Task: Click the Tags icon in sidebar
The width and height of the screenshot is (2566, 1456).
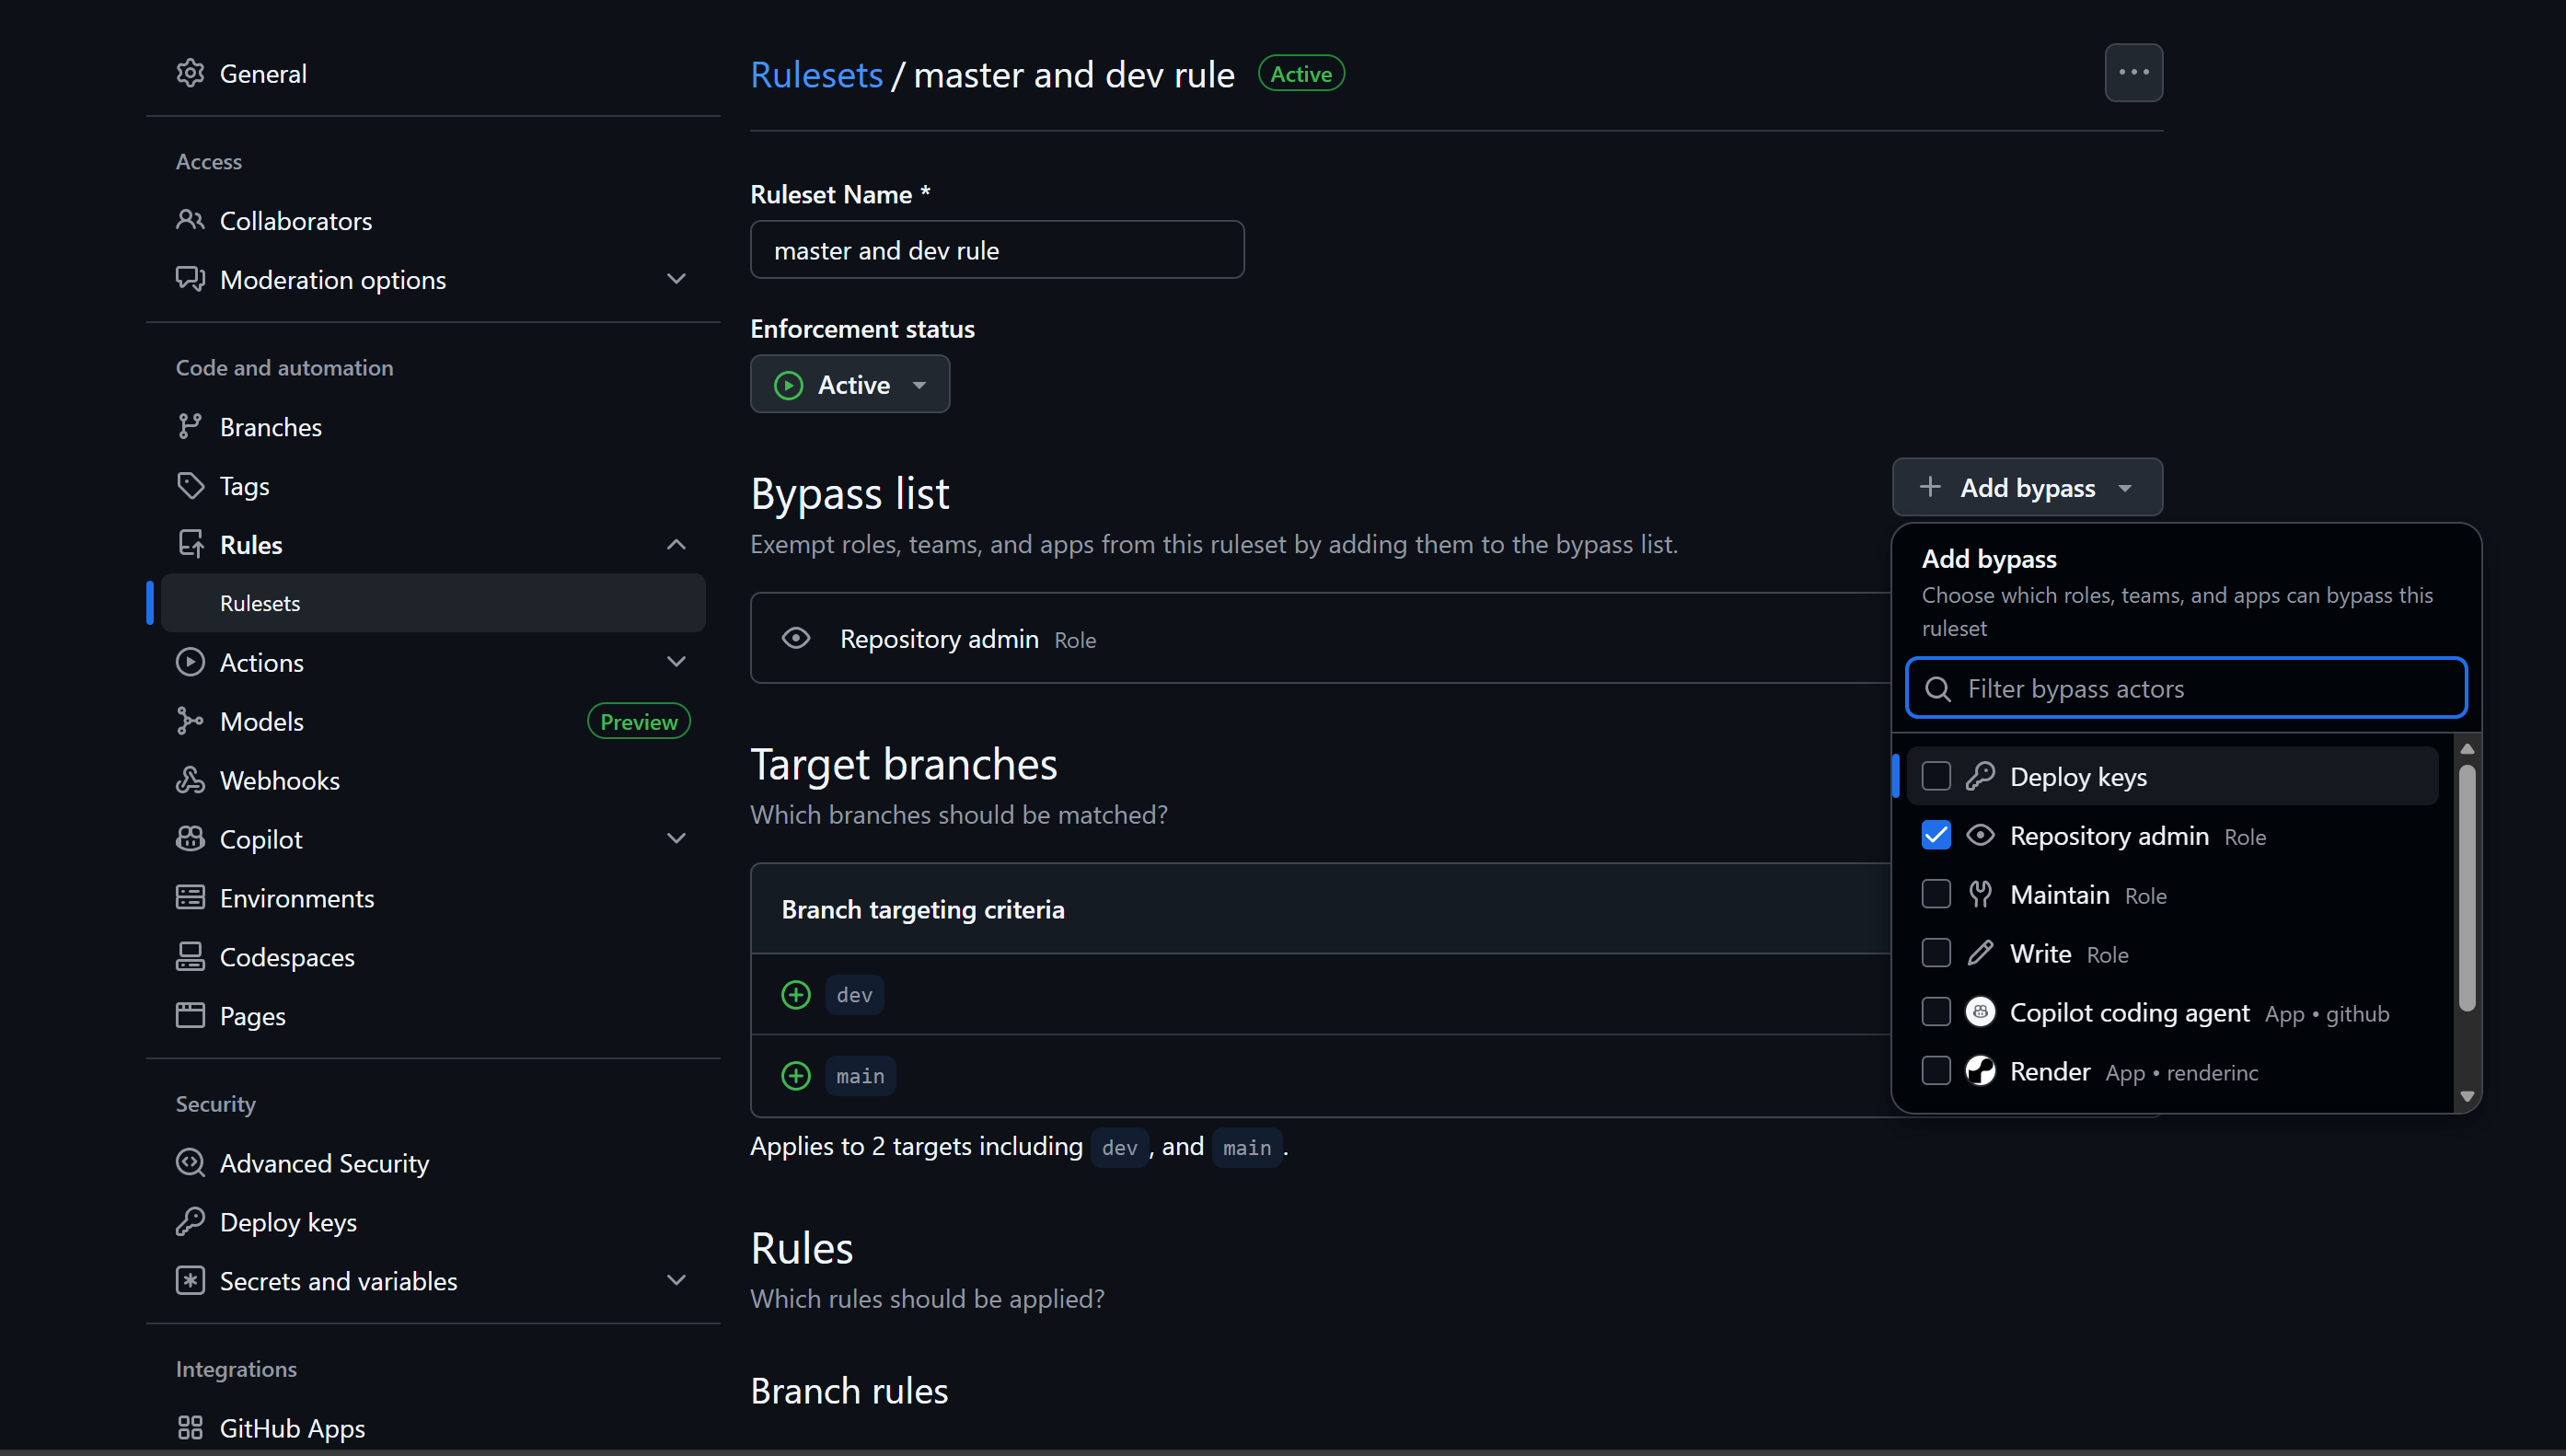Action: (x=190, y=486)
